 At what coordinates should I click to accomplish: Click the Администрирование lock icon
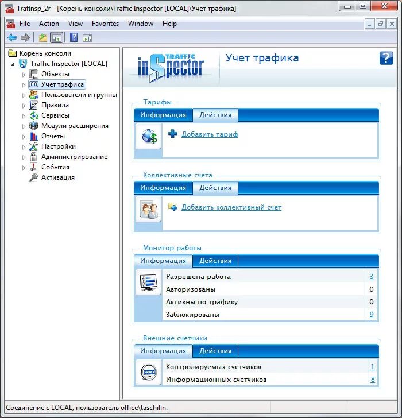tap(33, 157)
